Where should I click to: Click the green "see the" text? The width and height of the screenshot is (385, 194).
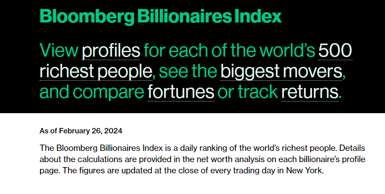188,71
